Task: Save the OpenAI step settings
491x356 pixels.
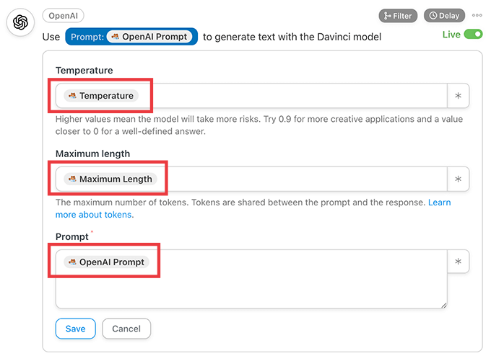Action: point(75,329)
